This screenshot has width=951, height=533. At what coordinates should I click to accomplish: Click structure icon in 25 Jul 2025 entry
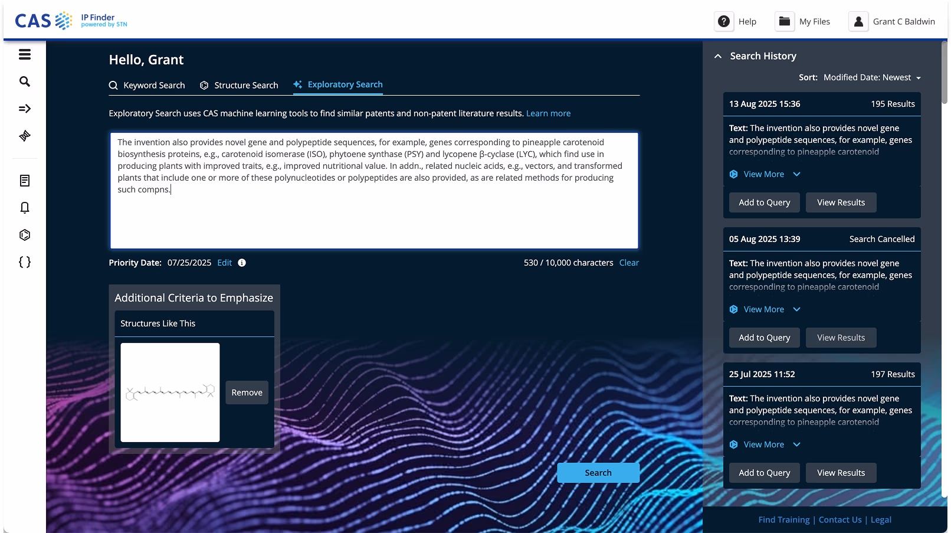coord(734,444)
